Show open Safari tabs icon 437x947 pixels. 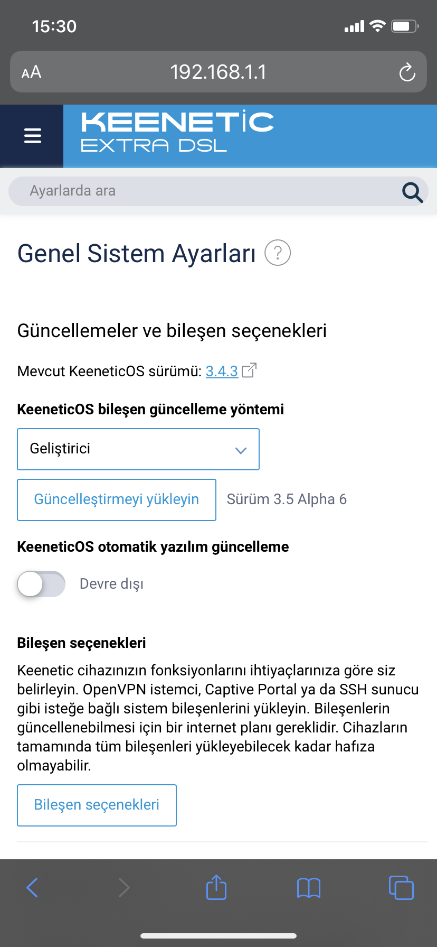401,887
